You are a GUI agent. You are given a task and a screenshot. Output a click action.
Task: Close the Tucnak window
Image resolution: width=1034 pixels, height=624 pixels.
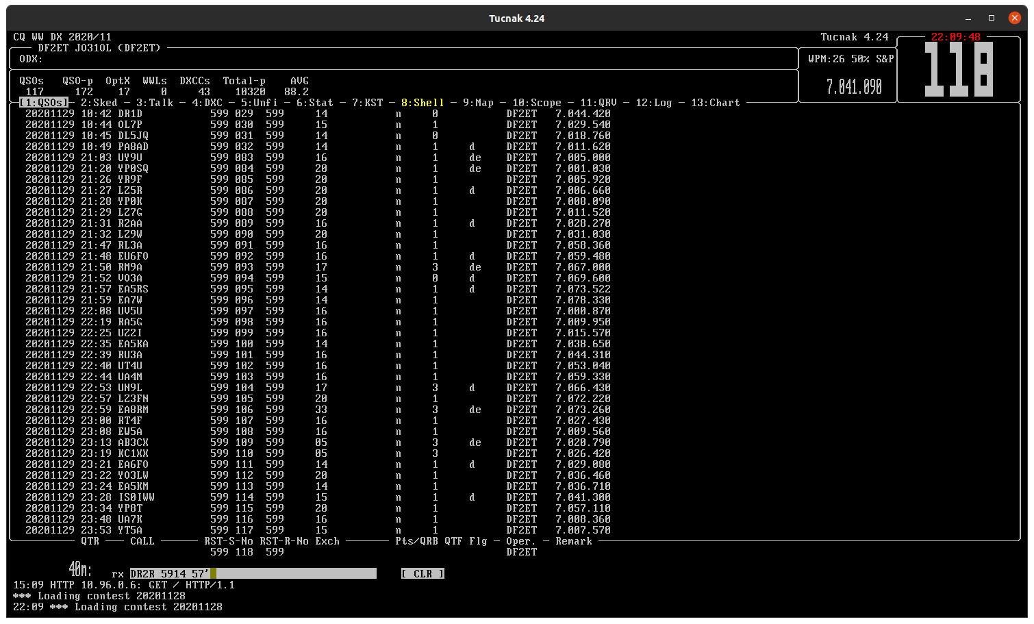coord(1015,18)
